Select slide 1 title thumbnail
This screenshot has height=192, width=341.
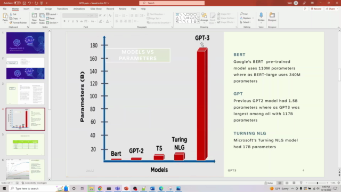click(x=25, y=43)
